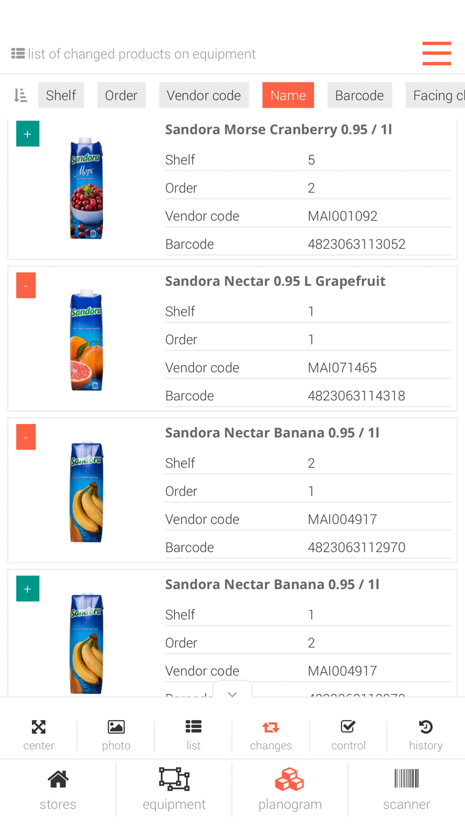Screen dimensions: 465x827
Task: Open the photo view icon
Action: coord(116,727)
